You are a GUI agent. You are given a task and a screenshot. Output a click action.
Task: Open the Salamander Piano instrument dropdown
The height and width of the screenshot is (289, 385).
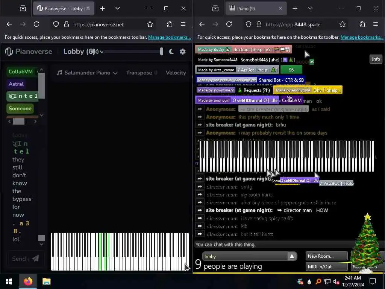tap(87, 73)
